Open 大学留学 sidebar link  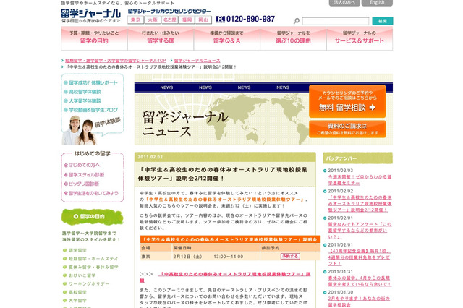[77, 301]
